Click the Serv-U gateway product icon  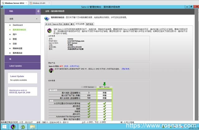click(51, 70)
